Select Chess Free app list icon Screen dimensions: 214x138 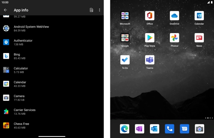pos(6,126)
